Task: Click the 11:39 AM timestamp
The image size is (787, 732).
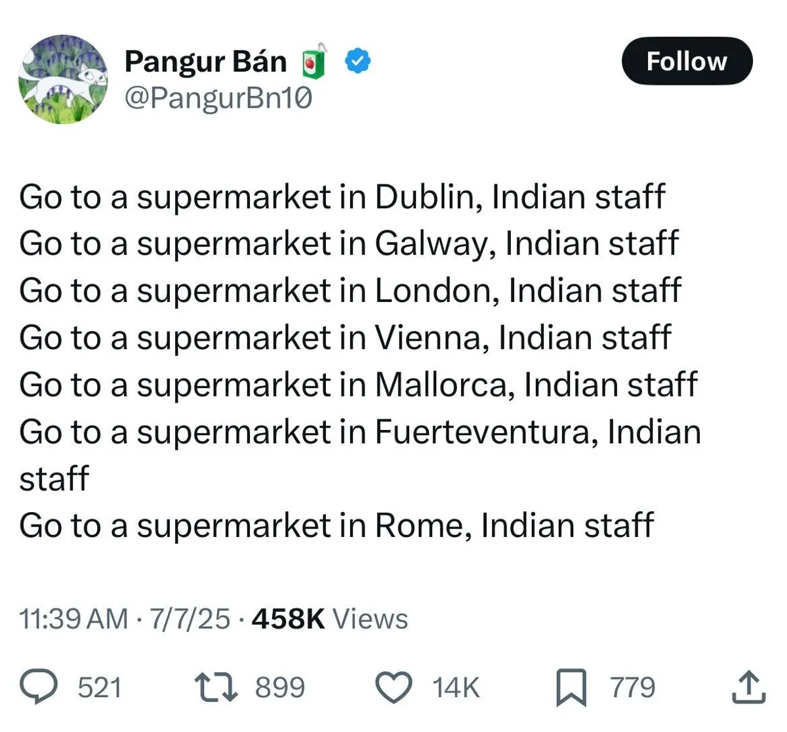Action: click(73, 618)
